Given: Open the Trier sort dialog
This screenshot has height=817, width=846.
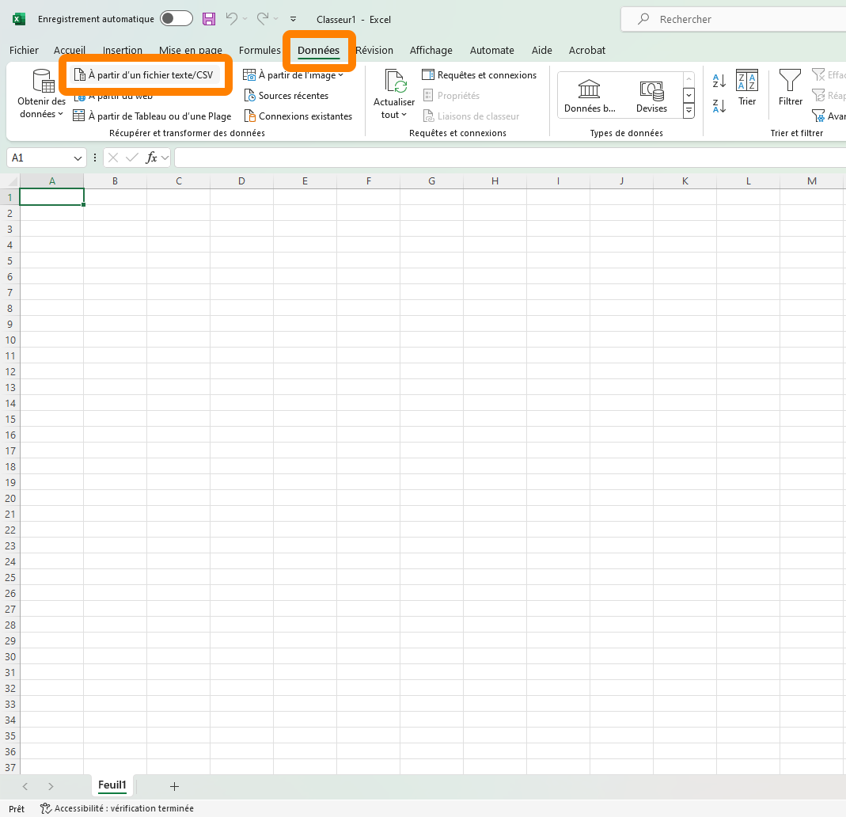Looking at the screenshot, I should [x=747, y=87].
